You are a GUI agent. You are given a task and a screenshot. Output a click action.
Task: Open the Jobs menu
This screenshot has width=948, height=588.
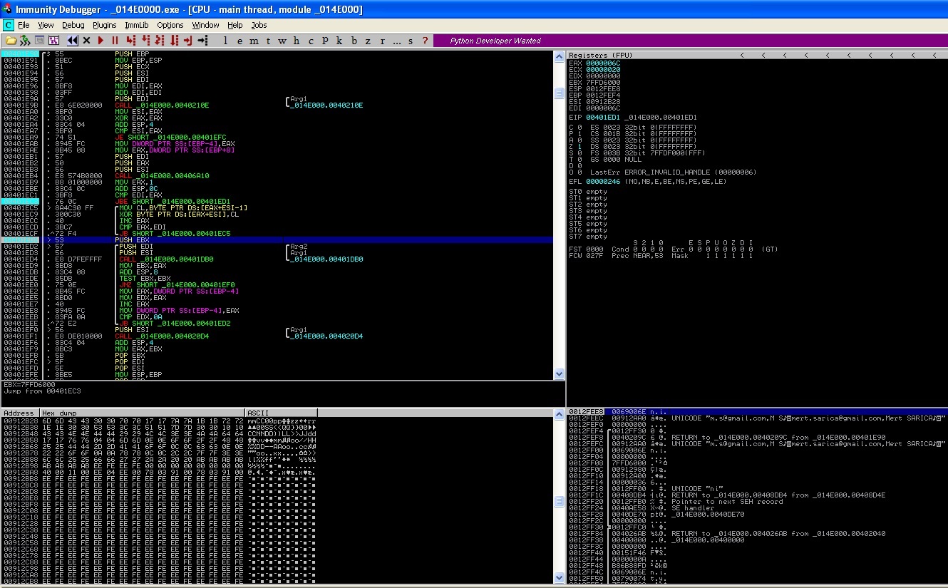click(x=259, y=25)
